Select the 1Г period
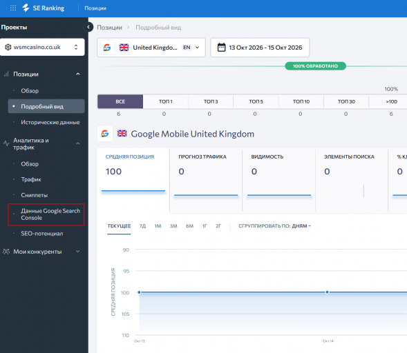Screen dimensions: 407x353 pyautogui.click(x=205, y=226)
